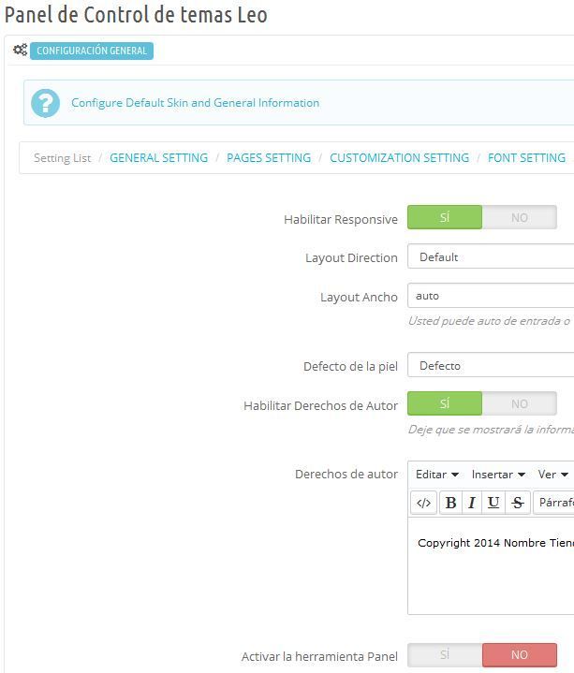574x673 pixels.
Task: Open the Insertar menu in editor
Action: (x=498, y=475)
